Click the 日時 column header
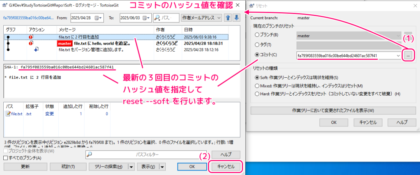The width and height of the screenshot is (420, 175). pyautogui.click(x=205, y=29)
